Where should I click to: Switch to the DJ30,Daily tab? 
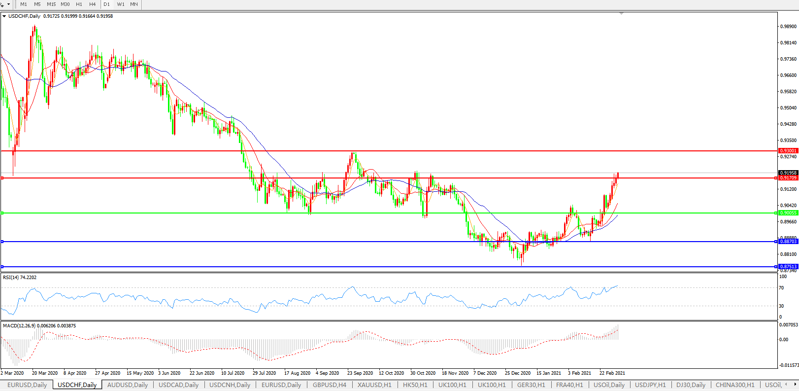pos(691,385)
